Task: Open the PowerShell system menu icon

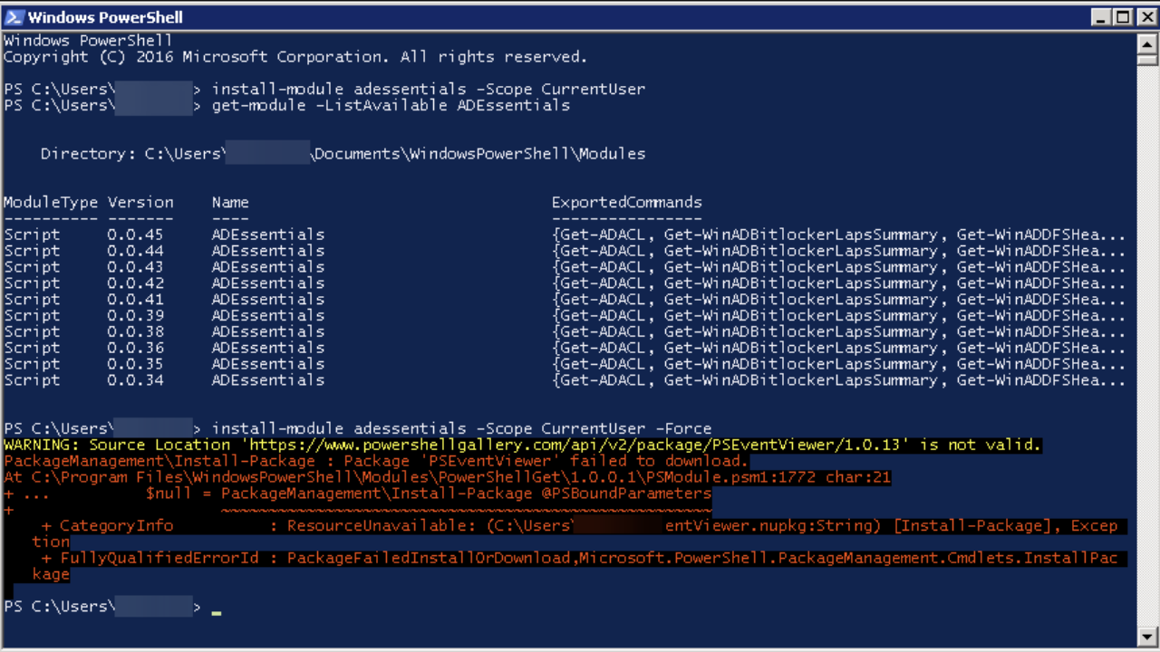Action: pyautogui.click(x=14, y=16)
